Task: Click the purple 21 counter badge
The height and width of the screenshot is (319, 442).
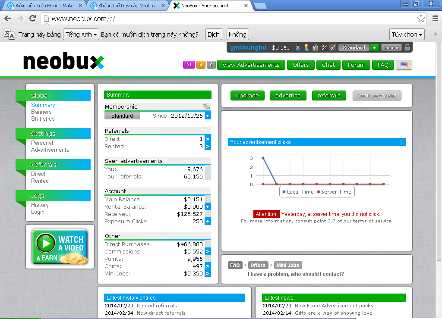Action: pyautogui.click(x=189, y=65)
